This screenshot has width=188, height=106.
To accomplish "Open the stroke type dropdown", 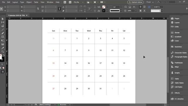I will (121, 11).
